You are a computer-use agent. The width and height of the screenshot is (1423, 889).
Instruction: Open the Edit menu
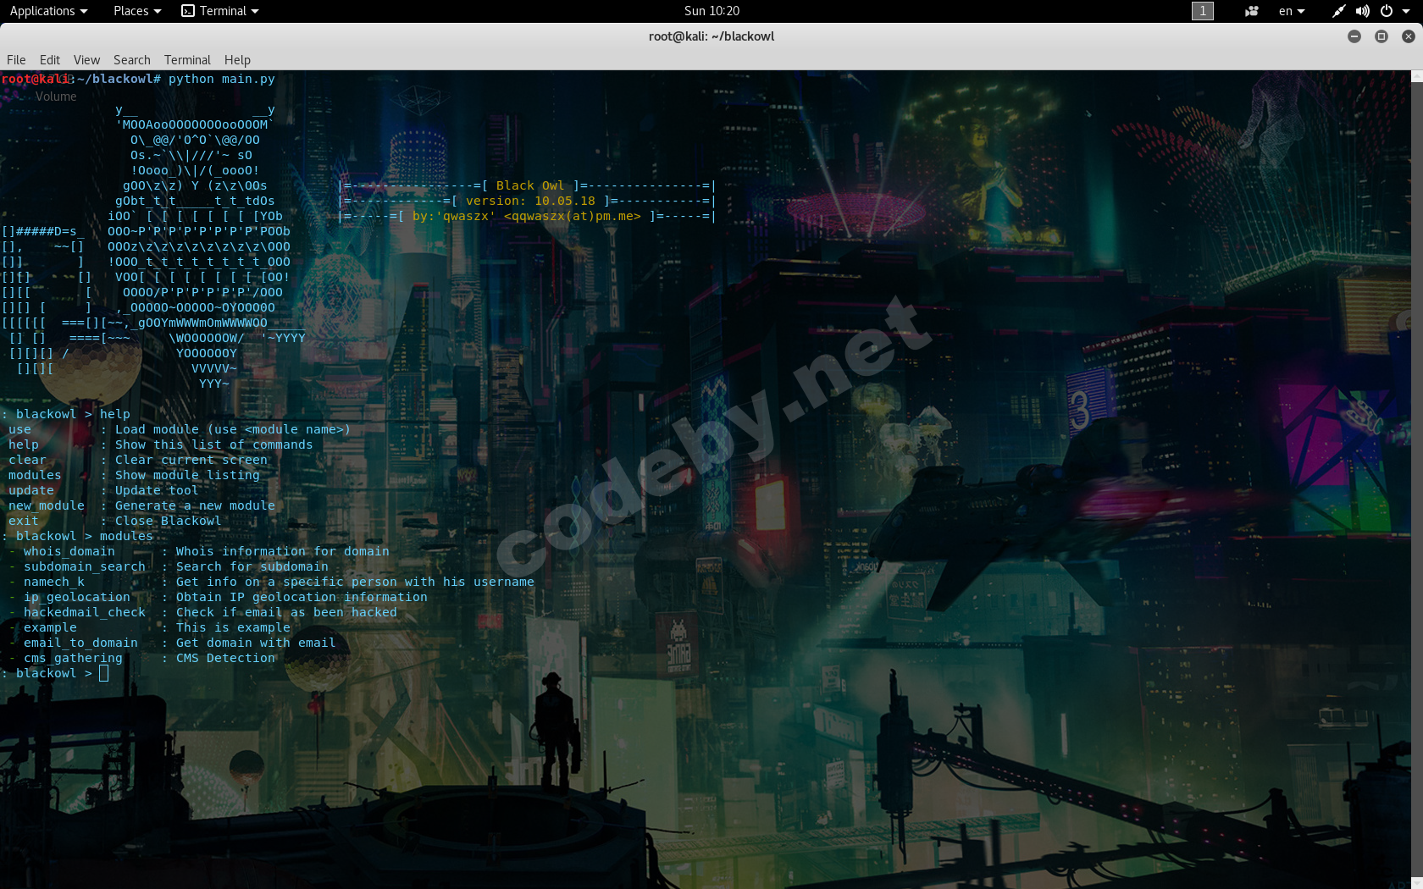tap(50, 60)
